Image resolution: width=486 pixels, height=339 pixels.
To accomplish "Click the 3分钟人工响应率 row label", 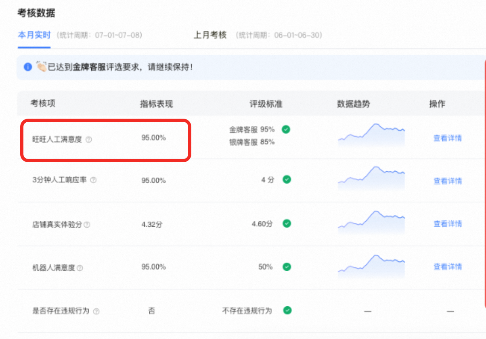I will (x=59, y=180).
